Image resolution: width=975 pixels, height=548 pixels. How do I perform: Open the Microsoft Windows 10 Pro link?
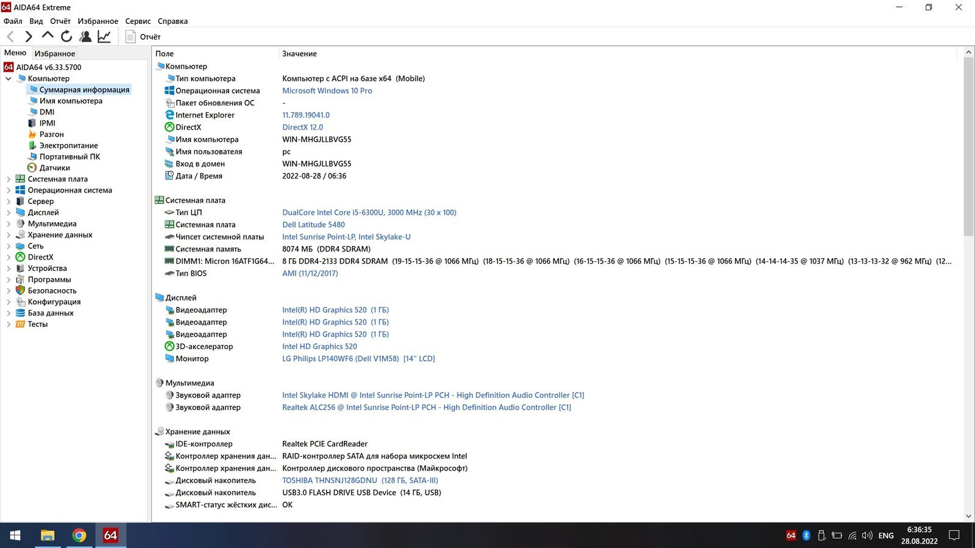pyautogui.click(x=327, y=91)
